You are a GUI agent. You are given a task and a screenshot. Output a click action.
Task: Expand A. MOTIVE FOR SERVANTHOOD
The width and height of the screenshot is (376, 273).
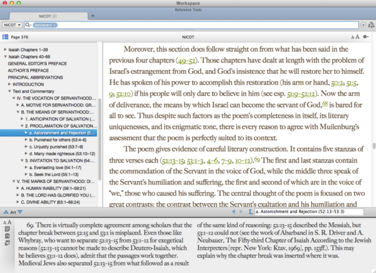point(18,105)
